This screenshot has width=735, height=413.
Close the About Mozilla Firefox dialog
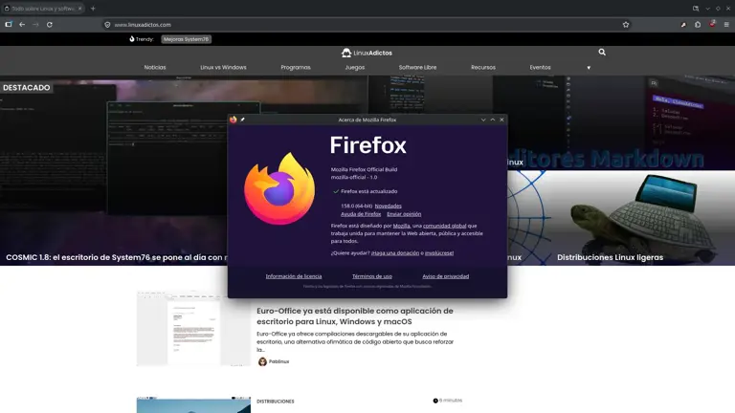coord(501,120)
